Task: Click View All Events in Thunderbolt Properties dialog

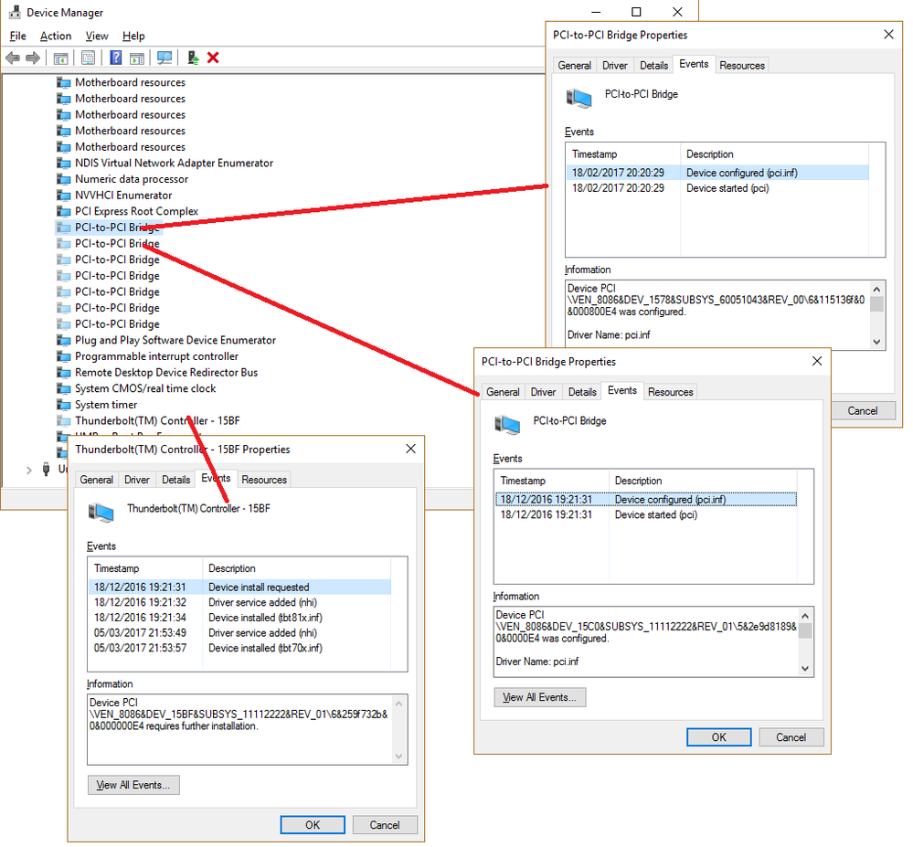Action: click(x=133, y=785)
